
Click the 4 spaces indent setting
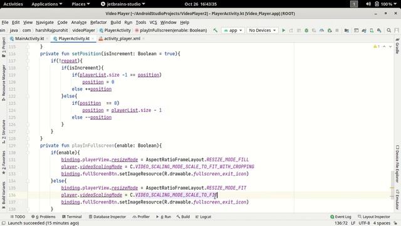pos(382,223)
